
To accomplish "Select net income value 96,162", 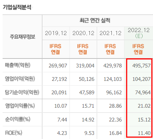I will pyautogui.click(x=114, y=92).
